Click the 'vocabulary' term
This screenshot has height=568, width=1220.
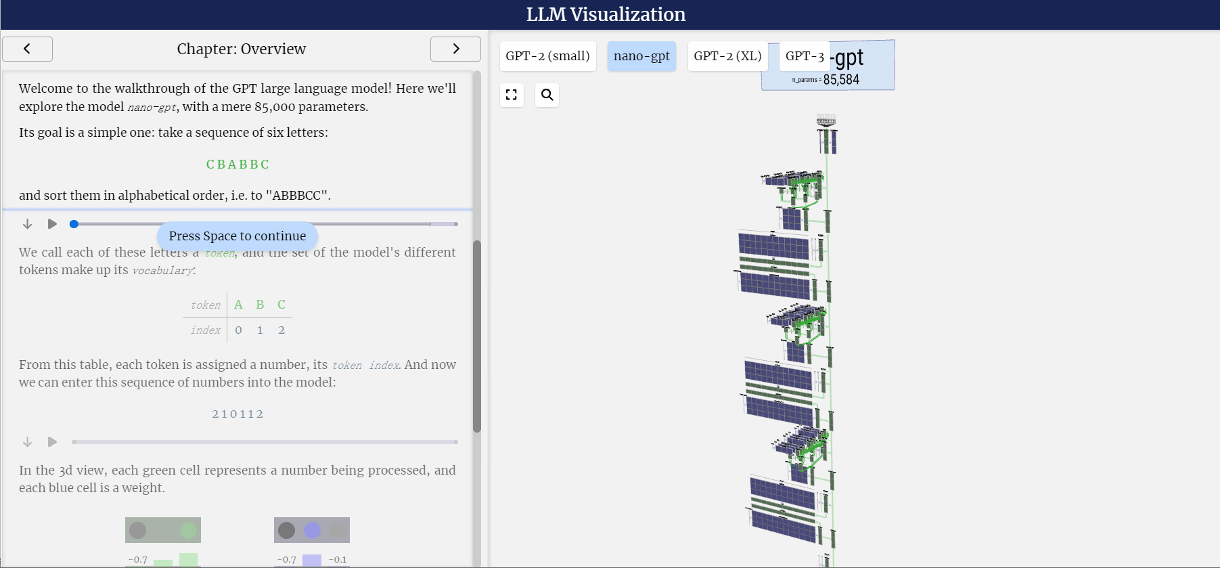click(x=162, y=271)
